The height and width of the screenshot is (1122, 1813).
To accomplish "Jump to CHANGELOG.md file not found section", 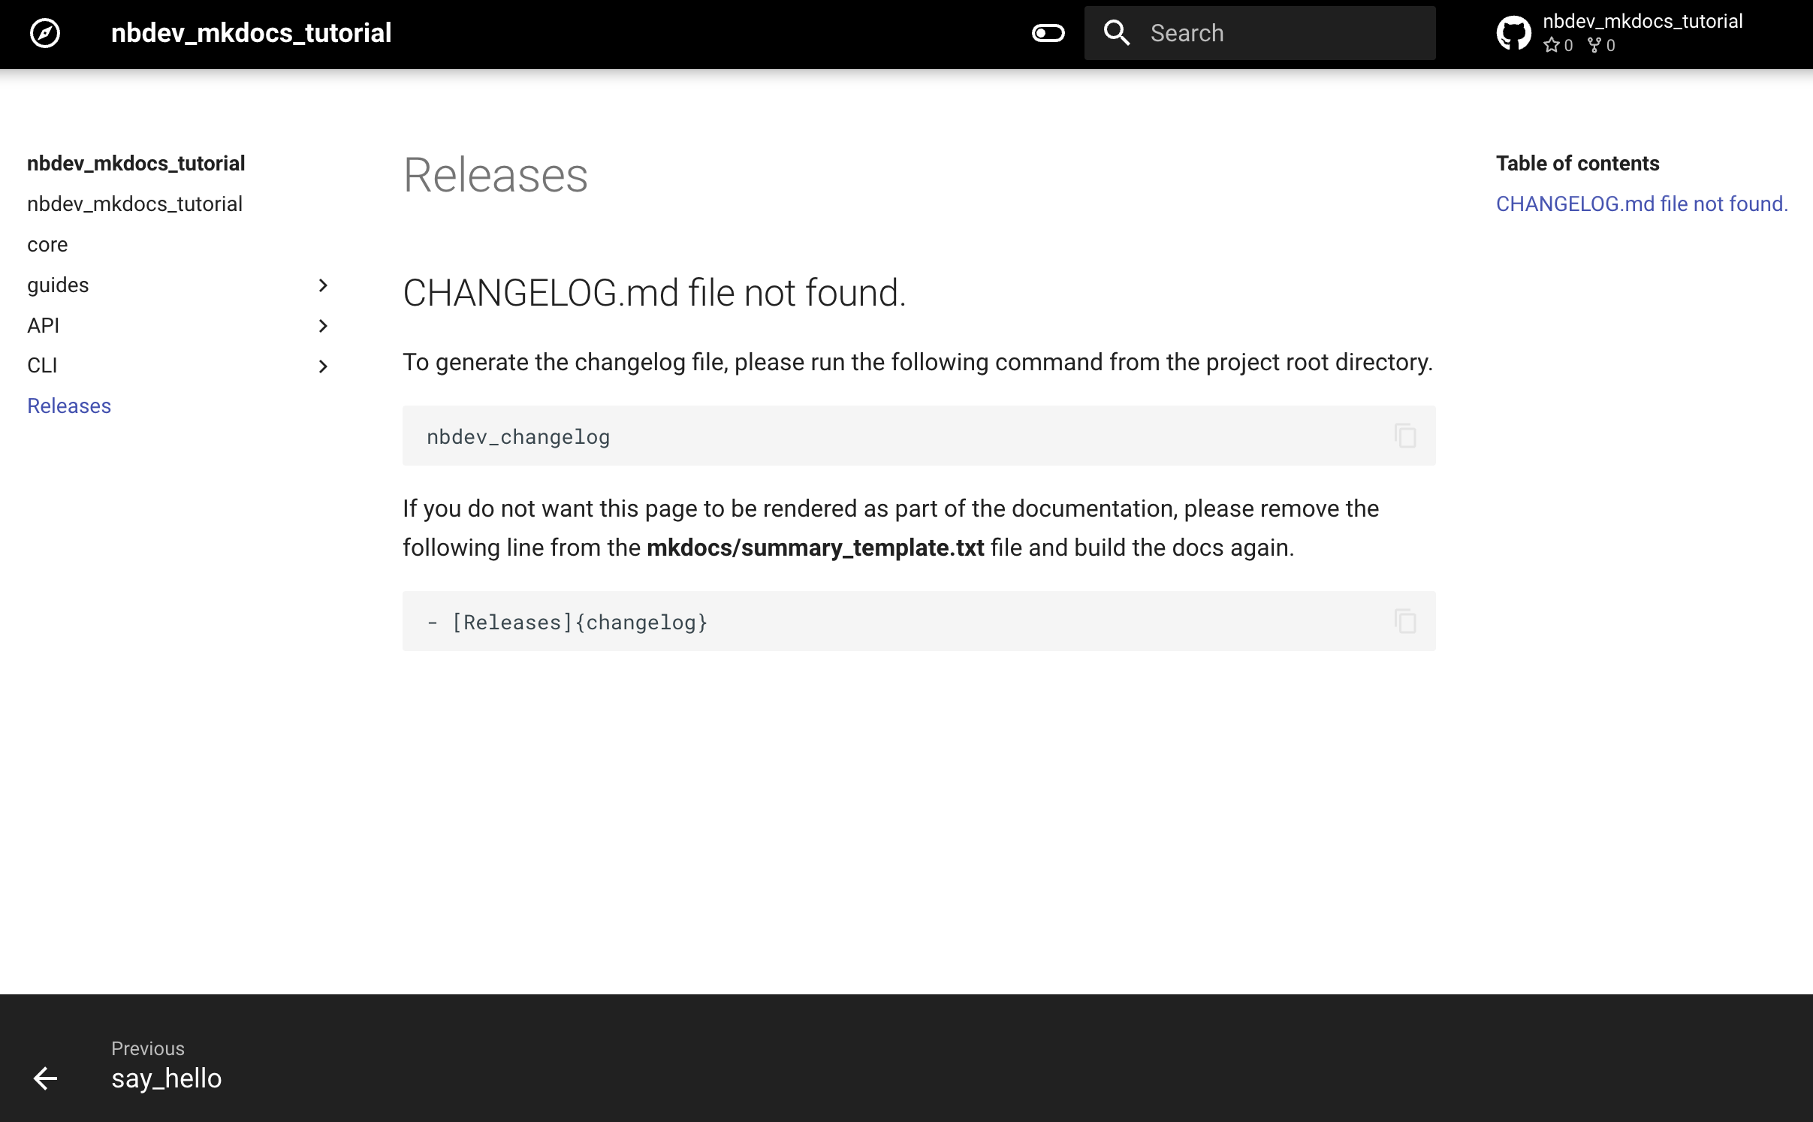I will click(1642, 204).
